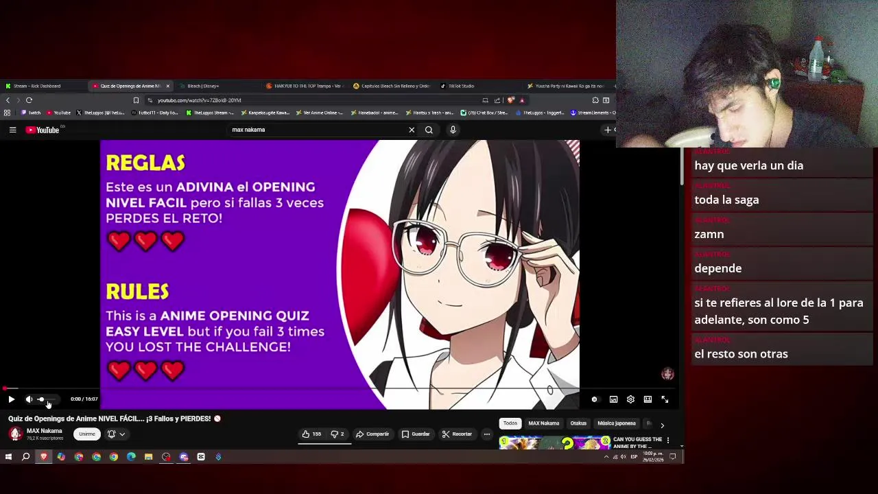Image resolution: width=878 pixels, height=494 pixels.
Task: Run search with magnifier button
Action: [x=429, y=130]
